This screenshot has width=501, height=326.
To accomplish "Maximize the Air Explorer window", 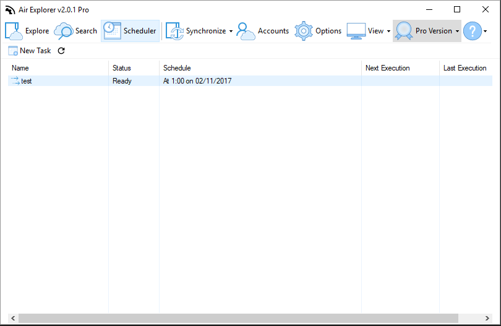I will (x=457, y=10).
